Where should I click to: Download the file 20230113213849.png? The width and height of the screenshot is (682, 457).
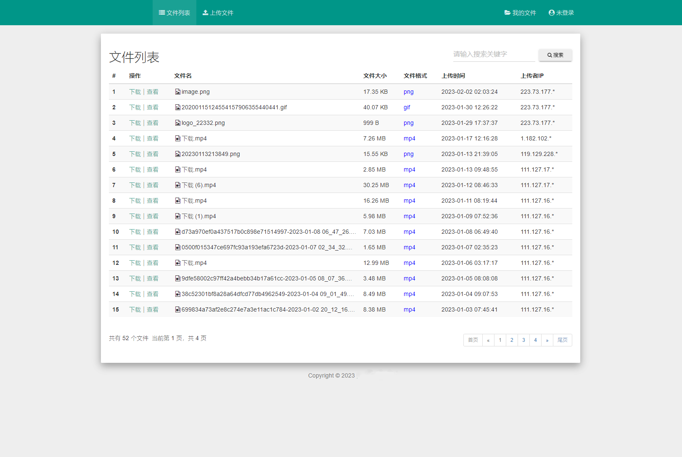135,154
